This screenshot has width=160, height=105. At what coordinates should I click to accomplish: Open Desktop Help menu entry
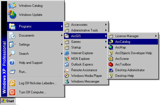(x=133, y=76)
